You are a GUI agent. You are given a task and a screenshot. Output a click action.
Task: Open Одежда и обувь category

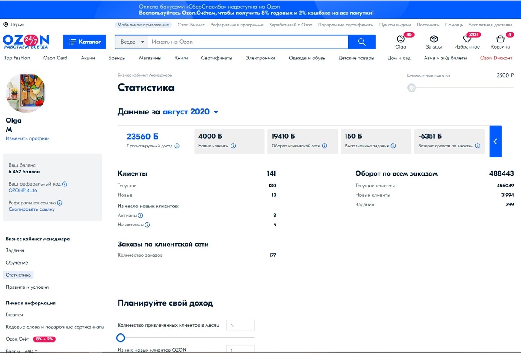tap(307, 58)
